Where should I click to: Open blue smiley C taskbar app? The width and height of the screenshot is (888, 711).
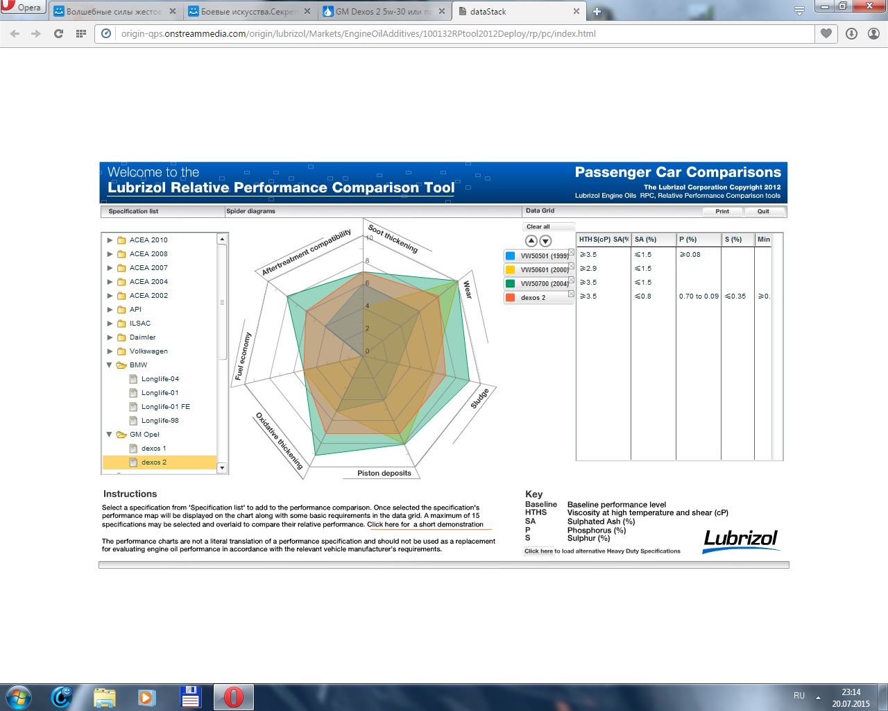[62, 697]
